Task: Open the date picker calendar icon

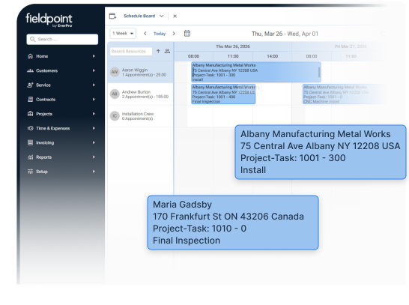Action: [187, 34]
